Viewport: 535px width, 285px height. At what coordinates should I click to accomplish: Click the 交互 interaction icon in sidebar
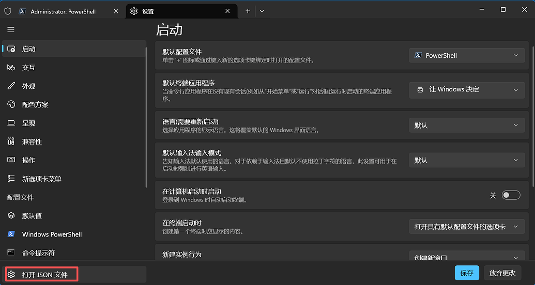11,68
